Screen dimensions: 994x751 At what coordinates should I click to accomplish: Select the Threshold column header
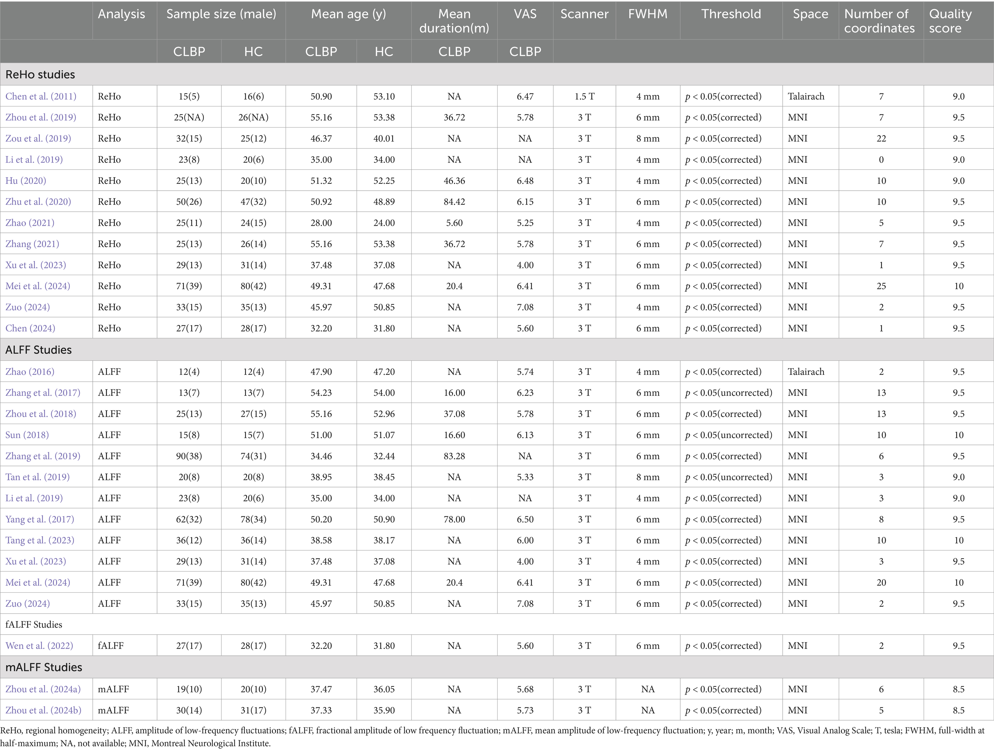(731, 14)
